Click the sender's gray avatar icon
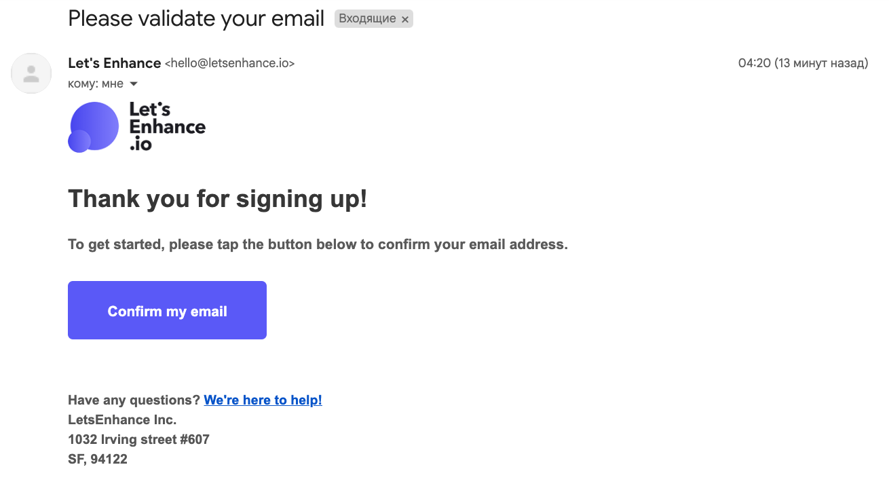 click(31, 73)
